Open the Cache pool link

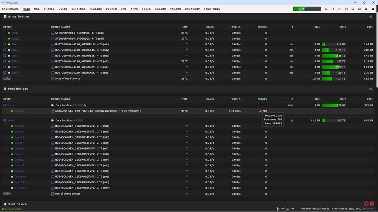(11, 105)
